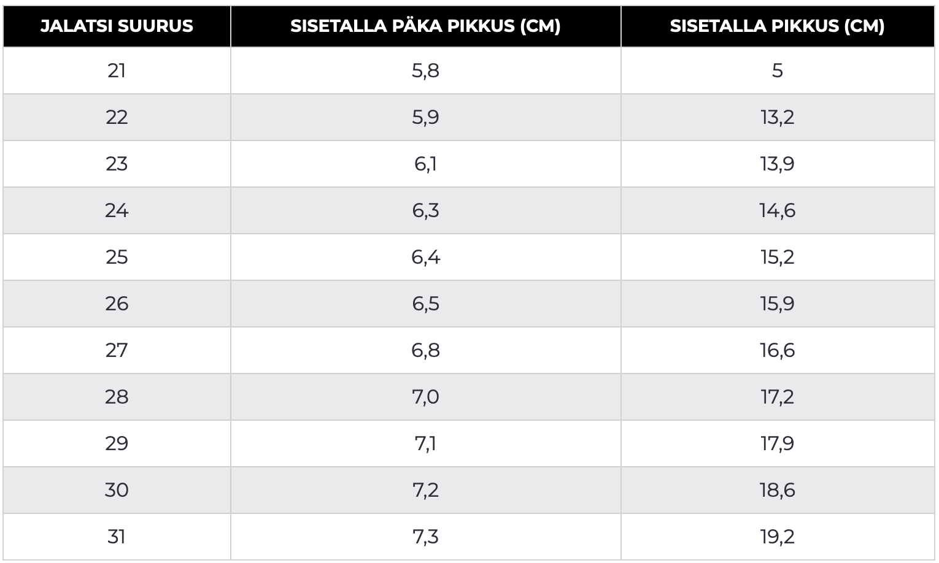Select shoe size 27 in the table

tap(117, 351)
